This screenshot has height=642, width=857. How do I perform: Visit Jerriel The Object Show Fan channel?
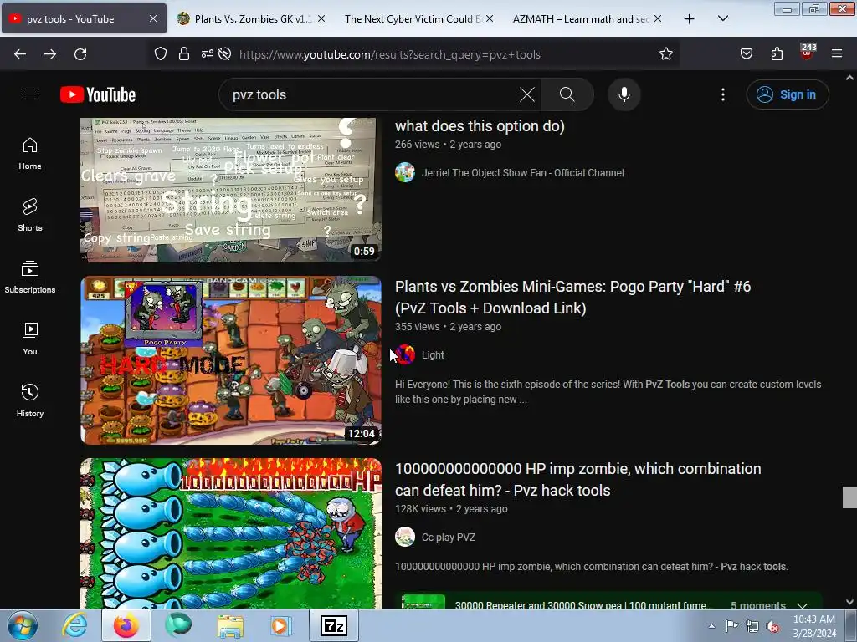tap(522, 173)
